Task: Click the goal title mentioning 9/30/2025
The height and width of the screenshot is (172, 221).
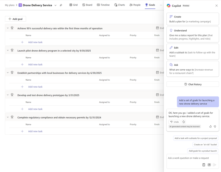Action: 54,51
